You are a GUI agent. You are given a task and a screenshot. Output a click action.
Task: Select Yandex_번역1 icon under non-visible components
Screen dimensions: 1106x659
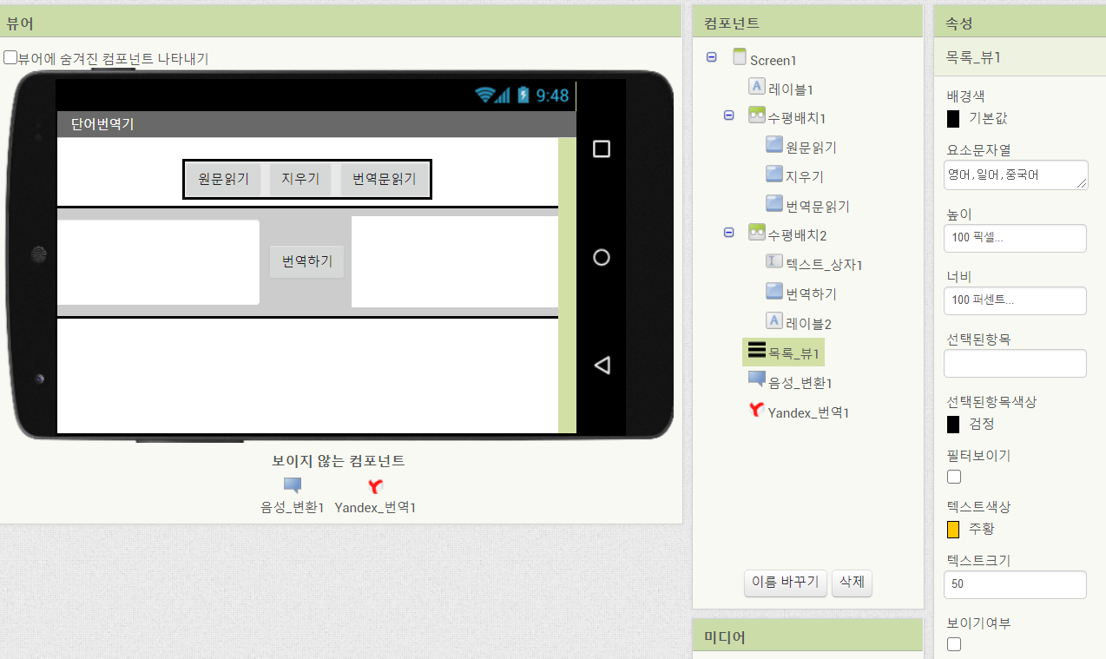pos(375,487)
